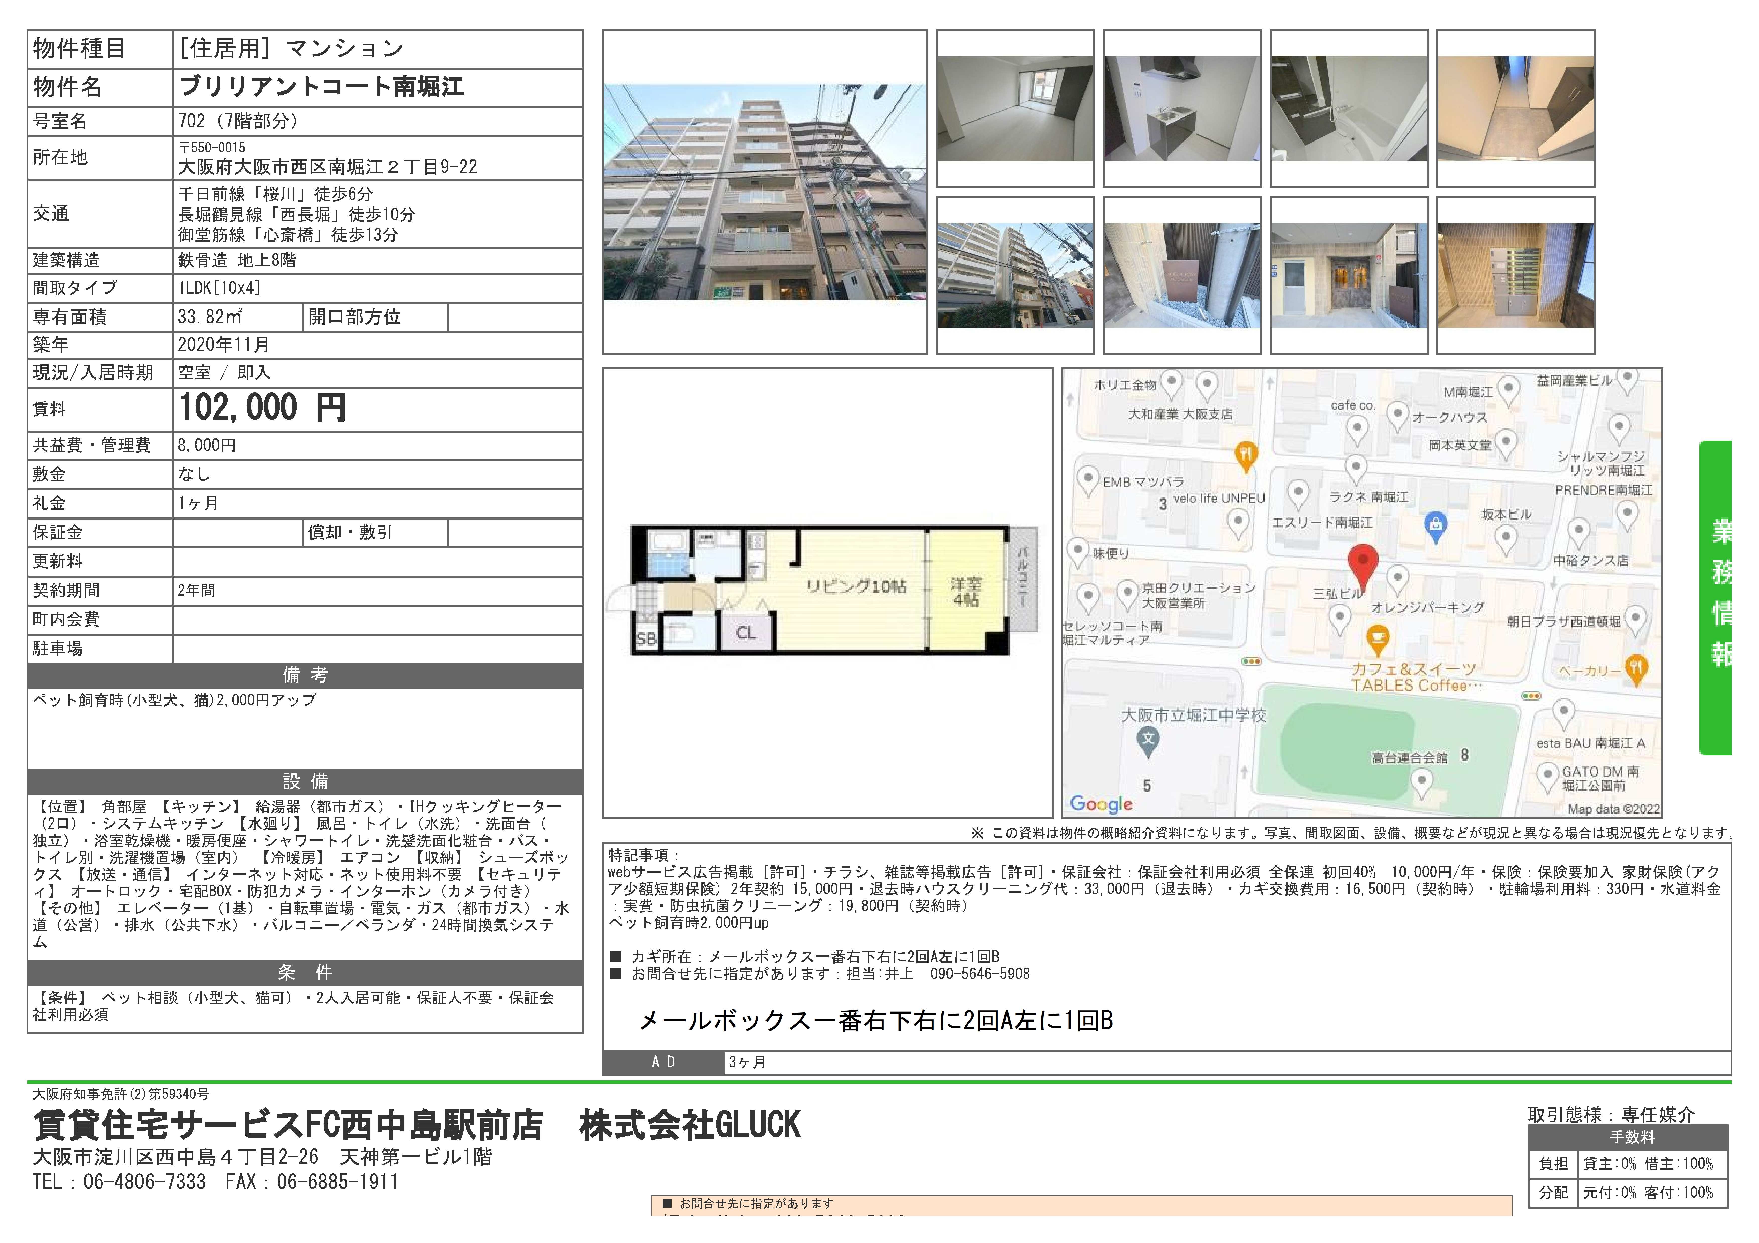This screenshot has height=1243, width=1759.
Task: Click the 条件 section header
Action: pyautogui.click(x=306, y=973)
